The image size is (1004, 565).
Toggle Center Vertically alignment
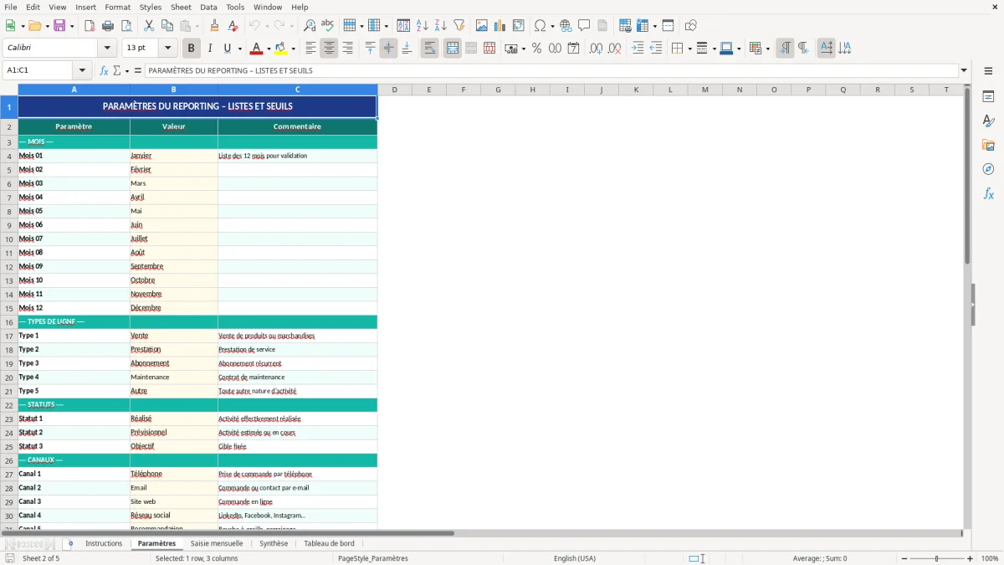click(x=388, y=49)
